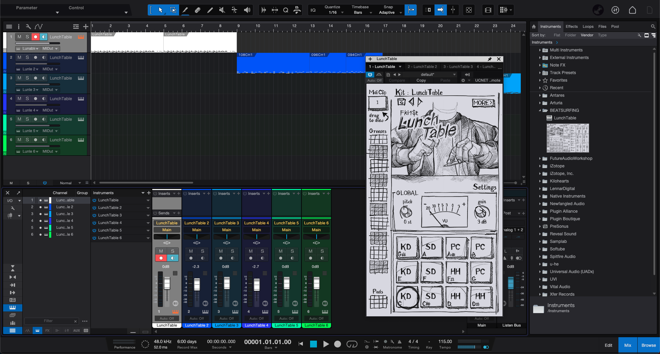This screenshot has height=354, width=660.
Task: Open the Timebase Bars dropdown
Action: 361,10
